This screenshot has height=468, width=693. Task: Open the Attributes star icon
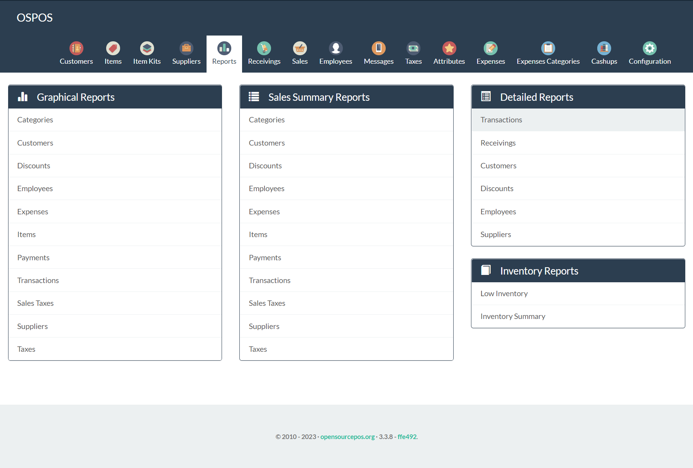coord(449,48)
